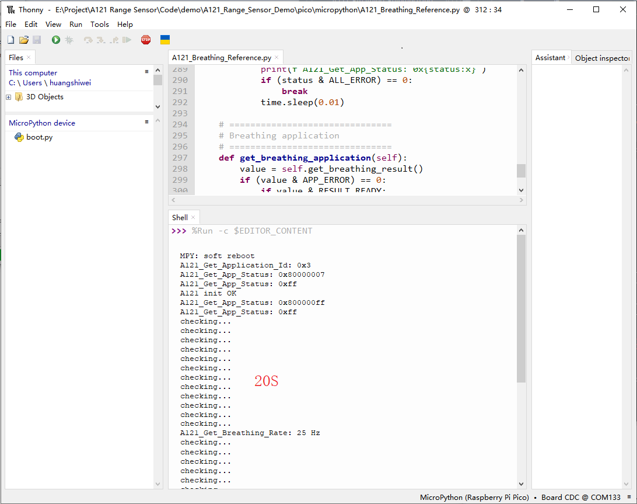
Task: Click the Shell vertical scrollbar thumb
Action: pos(521,310)
